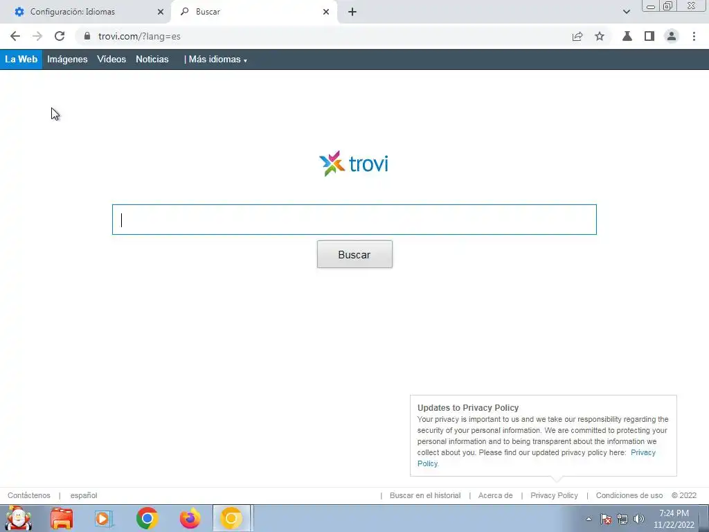
Task: Open Chrome Labs flask icon
Action: pos(627,36)
